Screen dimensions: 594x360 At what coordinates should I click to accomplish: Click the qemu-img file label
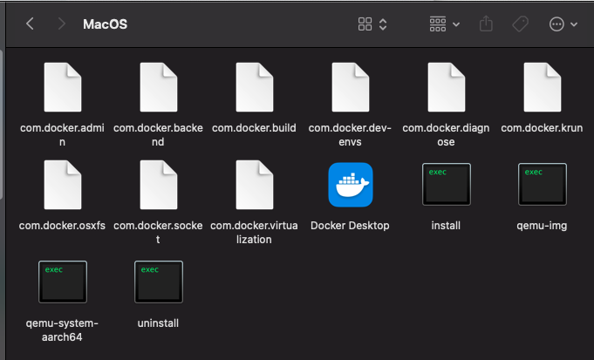coord(542,226)
